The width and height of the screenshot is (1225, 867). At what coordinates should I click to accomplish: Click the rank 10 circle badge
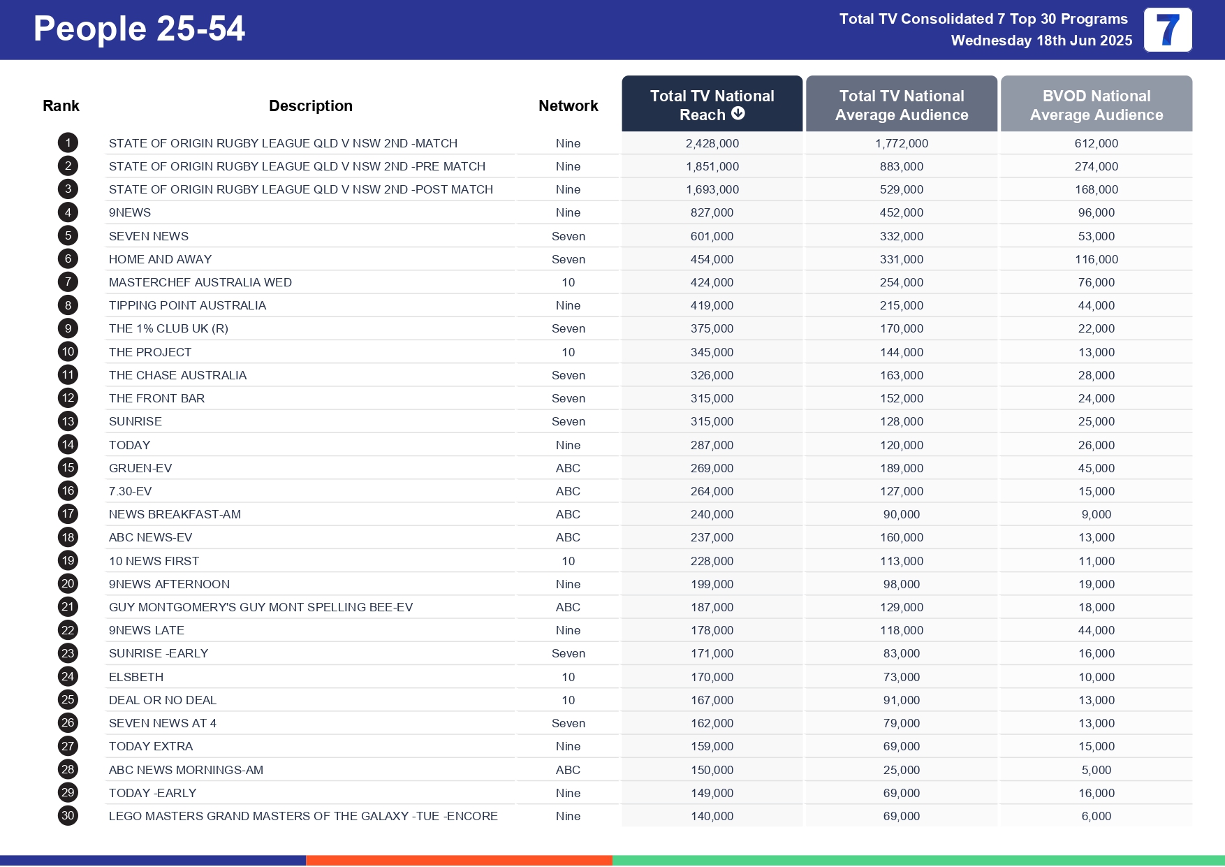pos(67,351)
